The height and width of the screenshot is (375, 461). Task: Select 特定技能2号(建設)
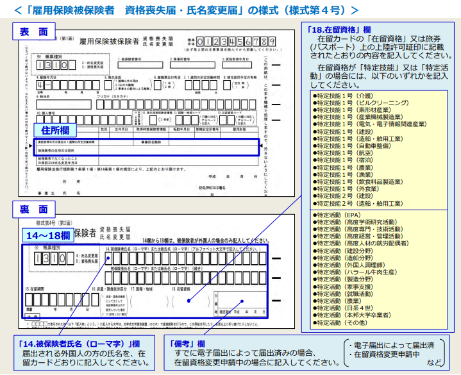343,196
